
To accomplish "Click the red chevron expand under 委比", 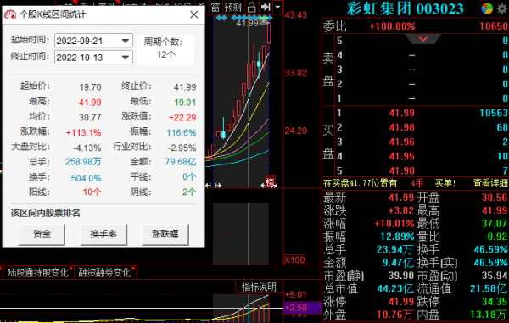I will pos(423,39).
